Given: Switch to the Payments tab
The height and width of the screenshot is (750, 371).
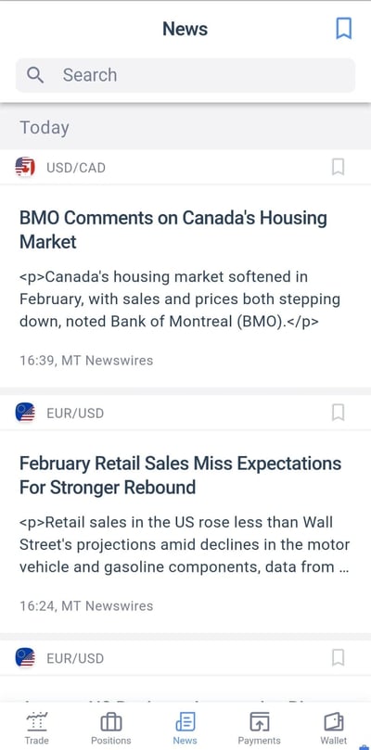Looking at the screenshot, I should point(259,728).
